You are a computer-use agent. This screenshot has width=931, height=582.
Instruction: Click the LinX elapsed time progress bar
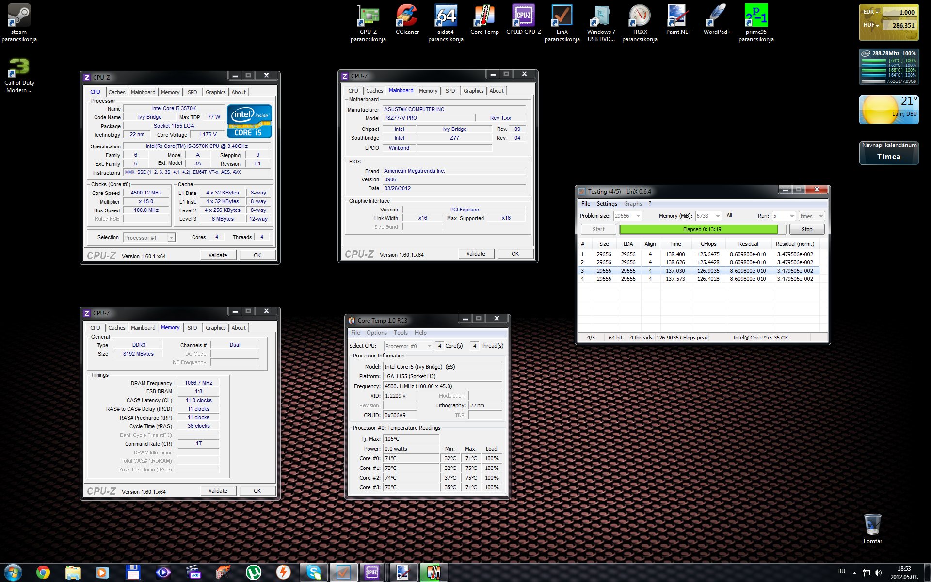coord(702,229)
